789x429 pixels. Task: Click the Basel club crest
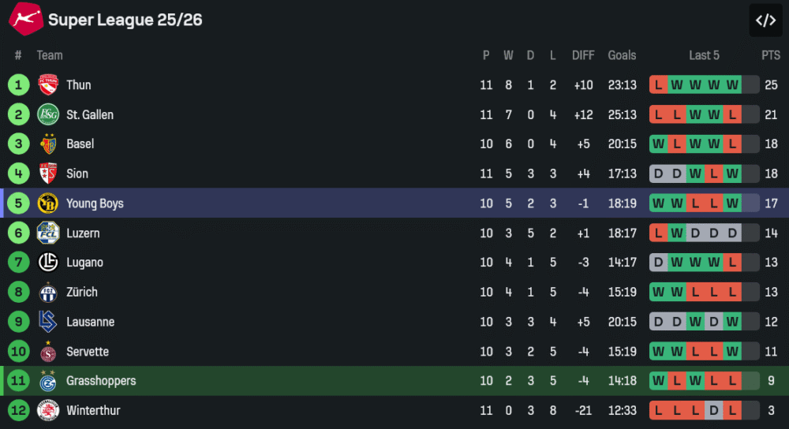pos(48,144)
